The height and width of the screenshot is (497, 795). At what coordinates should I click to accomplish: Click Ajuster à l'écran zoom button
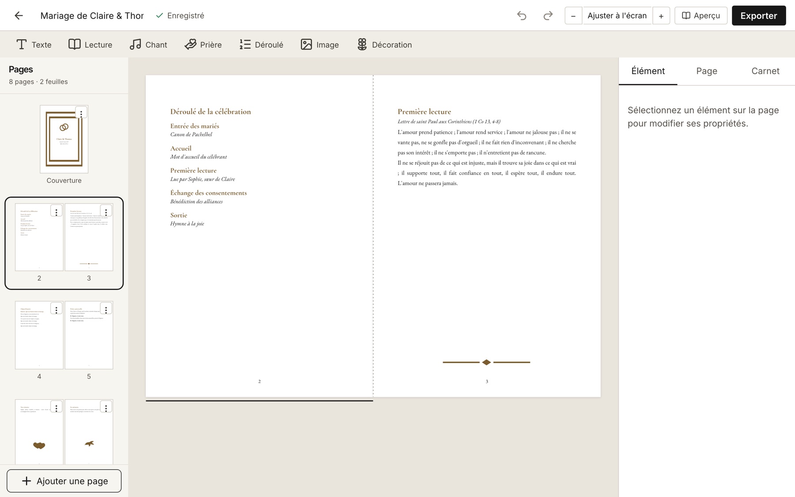coord(617,15)
